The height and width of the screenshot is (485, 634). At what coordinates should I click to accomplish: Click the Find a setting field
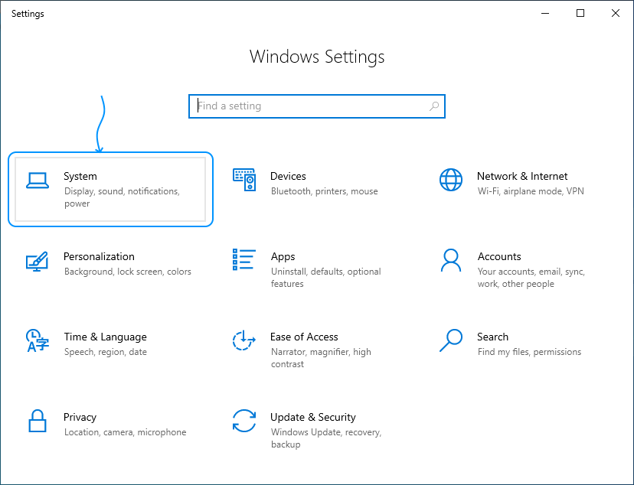pyautogui.click(x=317, y=106)
